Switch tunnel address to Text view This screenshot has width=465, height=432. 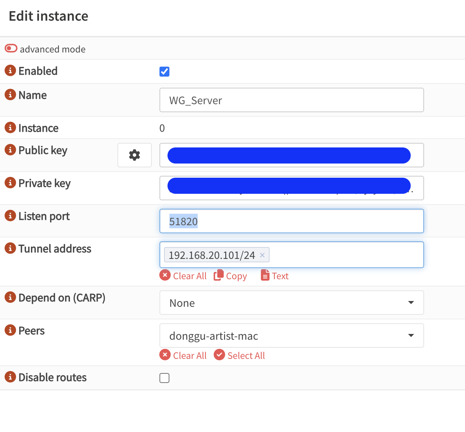pyautogui.click(x=275, y=276)
